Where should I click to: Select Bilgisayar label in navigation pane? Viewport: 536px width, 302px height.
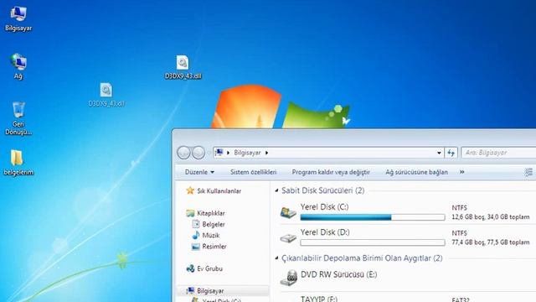click(210, 291)
